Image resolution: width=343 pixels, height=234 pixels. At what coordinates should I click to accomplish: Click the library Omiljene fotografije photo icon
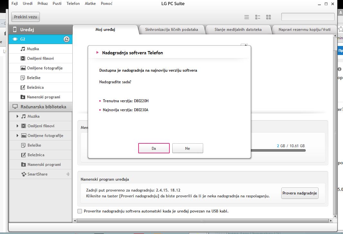pos(23,136)
